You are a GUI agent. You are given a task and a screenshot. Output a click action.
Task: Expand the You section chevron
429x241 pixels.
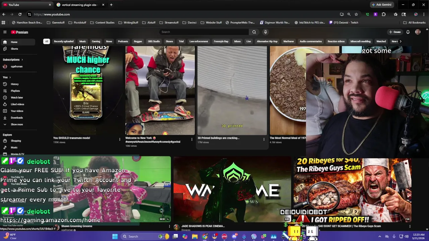click(x=10, y=77)
